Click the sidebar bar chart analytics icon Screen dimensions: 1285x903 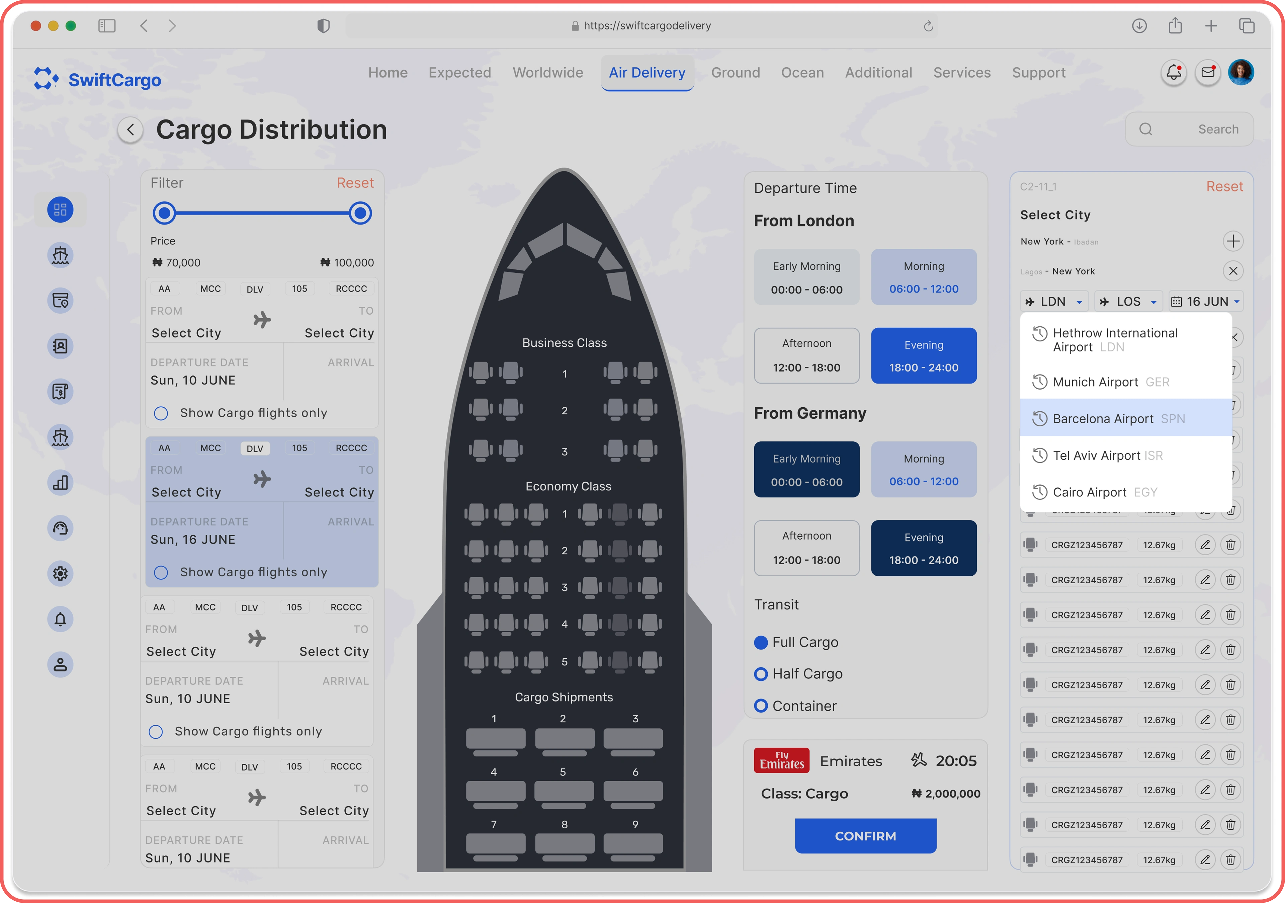point(61,483)
